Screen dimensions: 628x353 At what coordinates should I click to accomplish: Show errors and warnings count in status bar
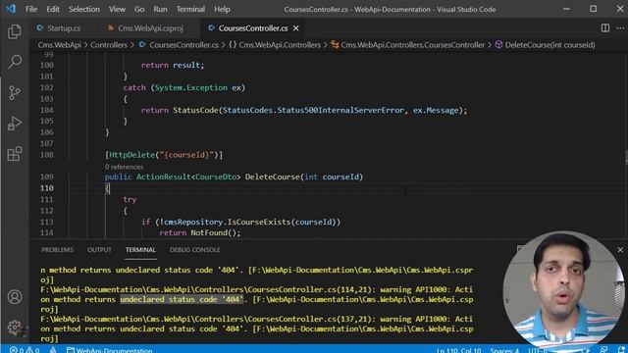(25, 350)
